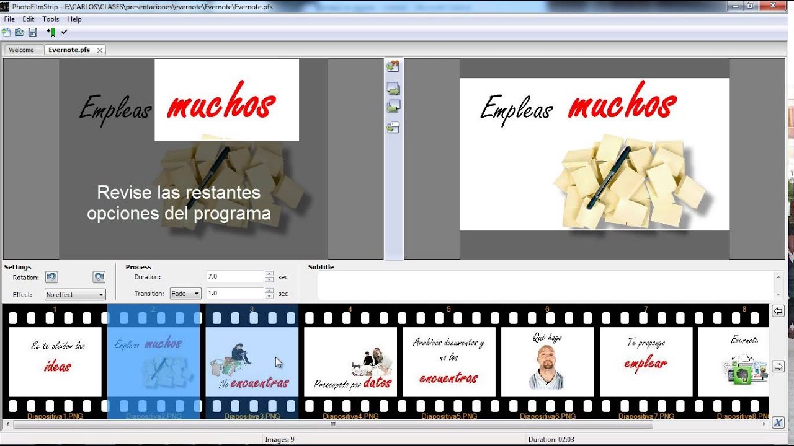Click the end-position image preview on the right
The image size is (794, 446).
coord(594,159)
